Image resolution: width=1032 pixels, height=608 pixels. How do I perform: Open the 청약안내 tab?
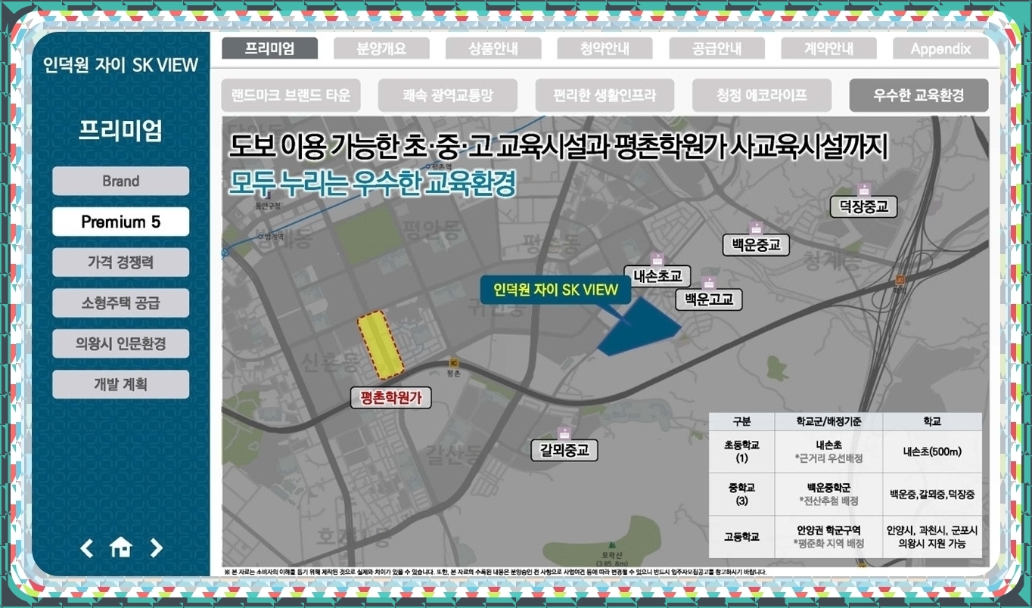(605, 49)
